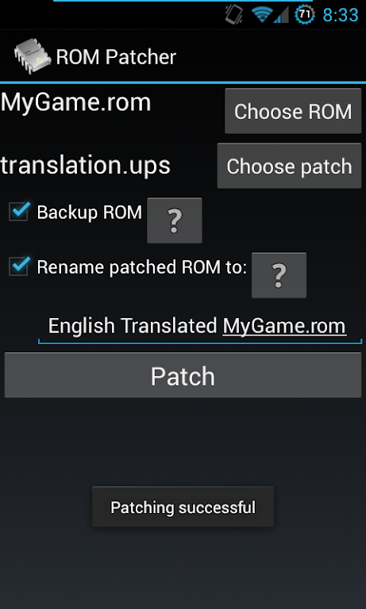
Task: Tap the 8:33 clock in status bar
Action: (x=341, y=16)
